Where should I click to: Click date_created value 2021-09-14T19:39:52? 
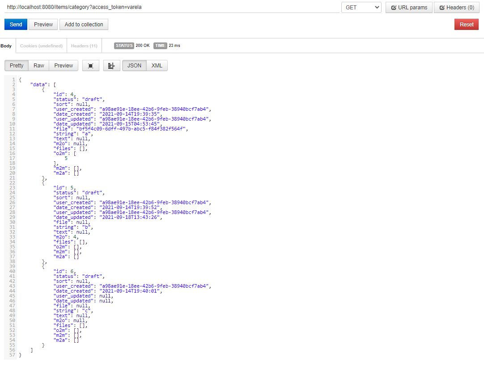click(131, 207)
